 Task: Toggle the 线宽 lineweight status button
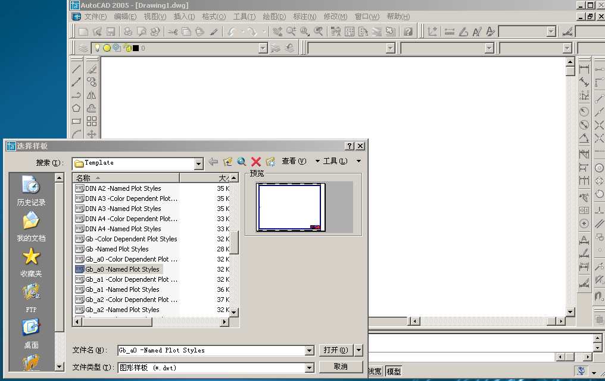click(375, 371)
